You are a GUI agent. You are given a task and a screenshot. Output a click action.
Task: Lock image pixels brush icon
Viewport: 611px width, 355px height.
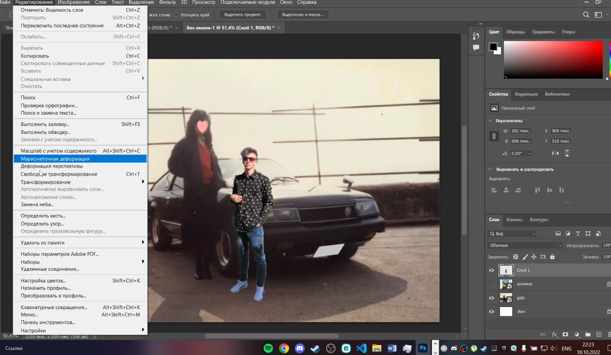pyautogui.click(x=525, y=257)
